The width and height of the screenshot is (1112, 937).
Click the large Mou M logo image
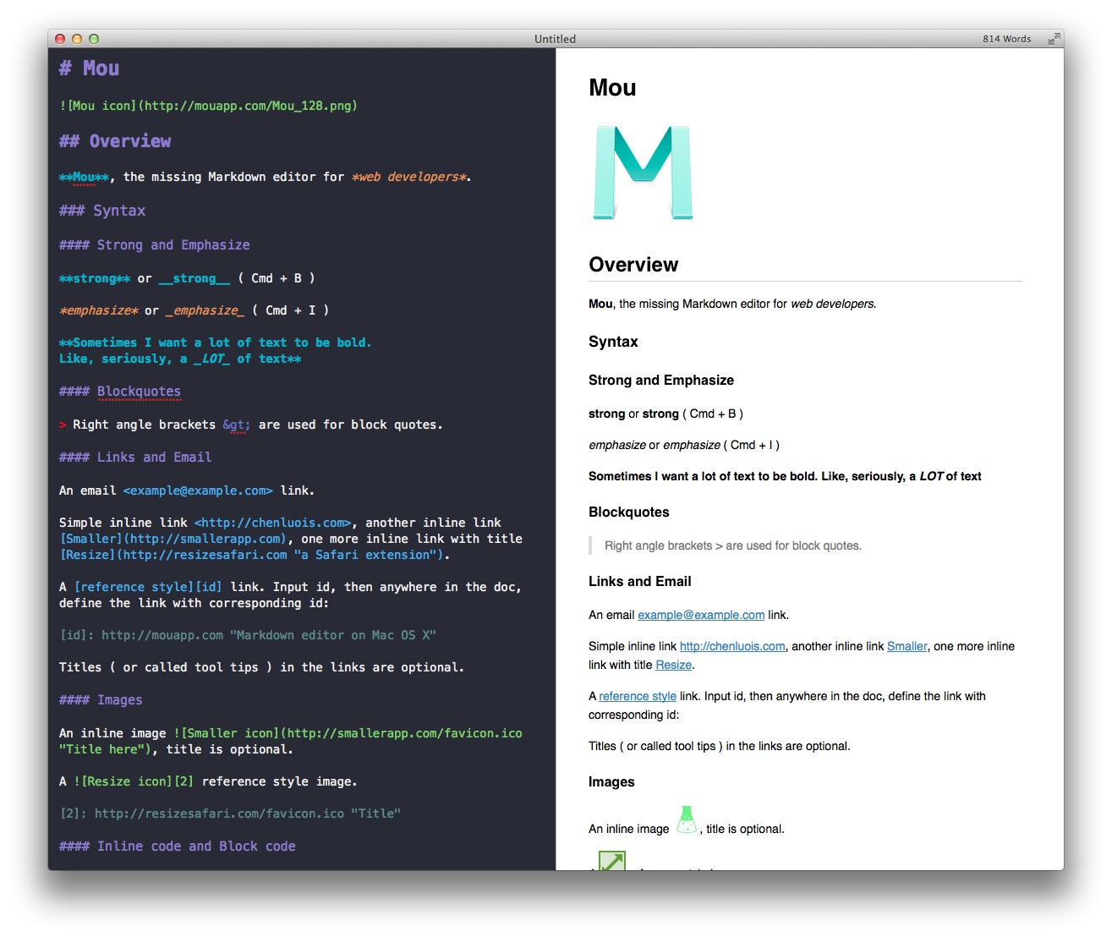tap(643, 173)
